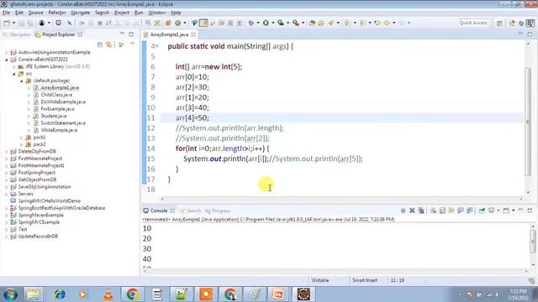Click Remove Launch X icon in Console

point(412,211)
